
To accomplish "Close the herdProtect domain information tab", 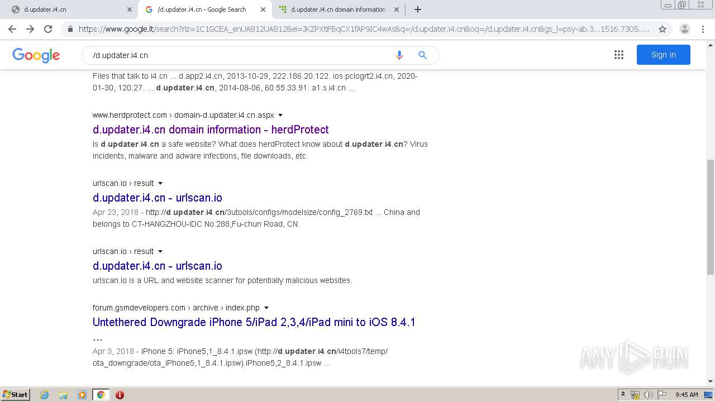I will [x=397, y=9].
